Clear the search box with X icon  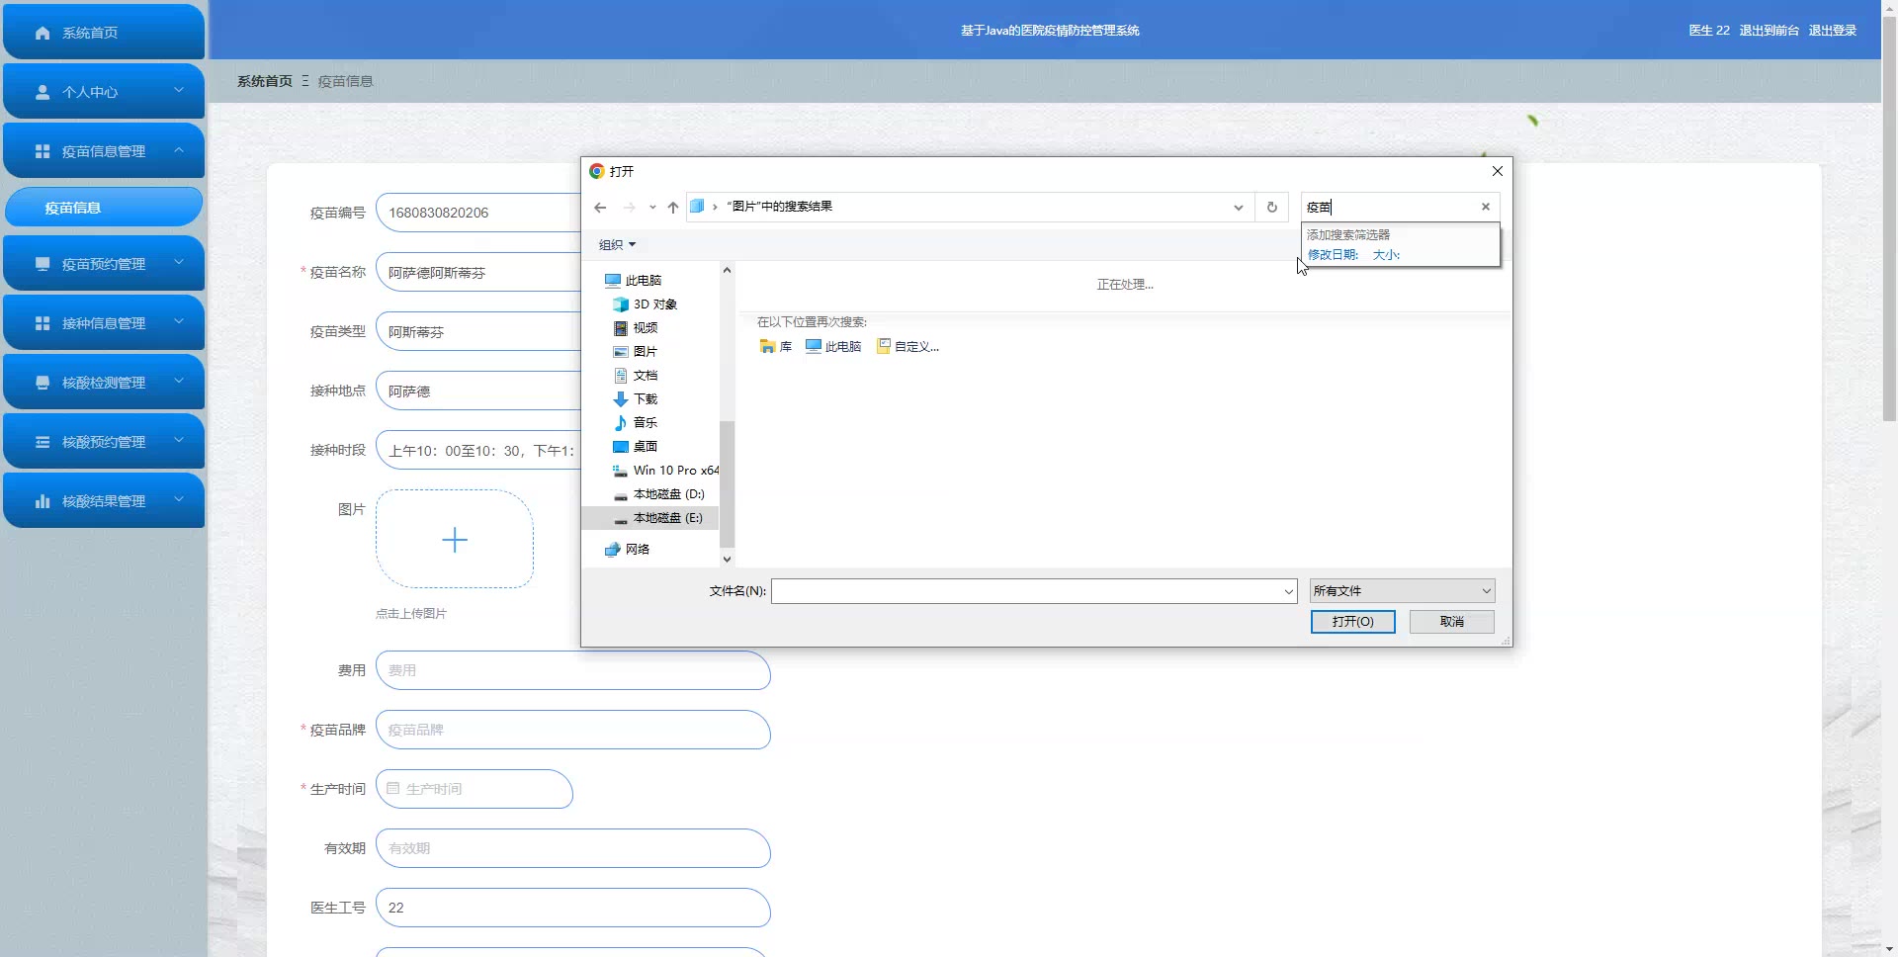[x=1485, y=207]
